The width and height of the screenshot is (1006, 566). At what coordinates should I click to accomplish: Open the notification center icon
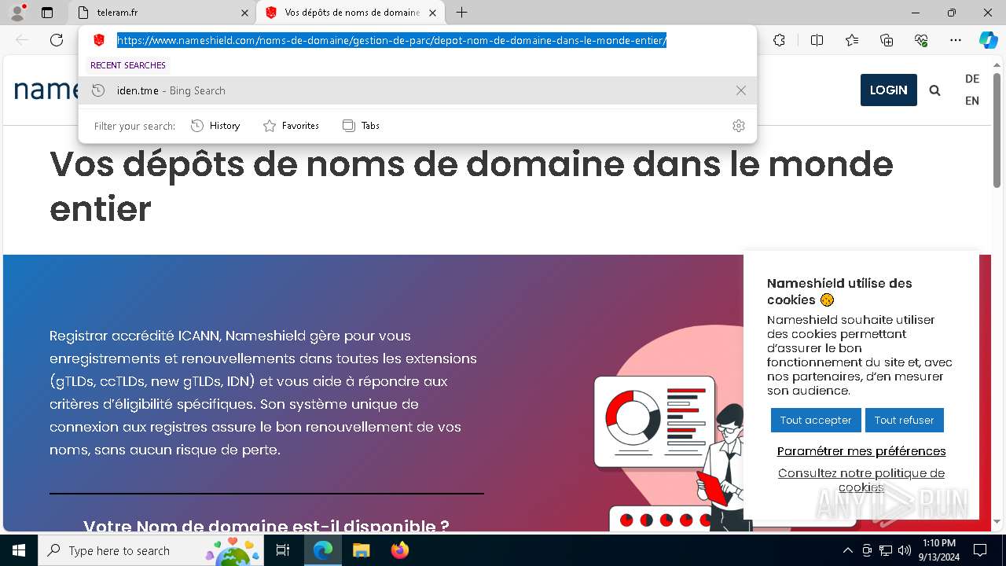click(x=980, y=550)
